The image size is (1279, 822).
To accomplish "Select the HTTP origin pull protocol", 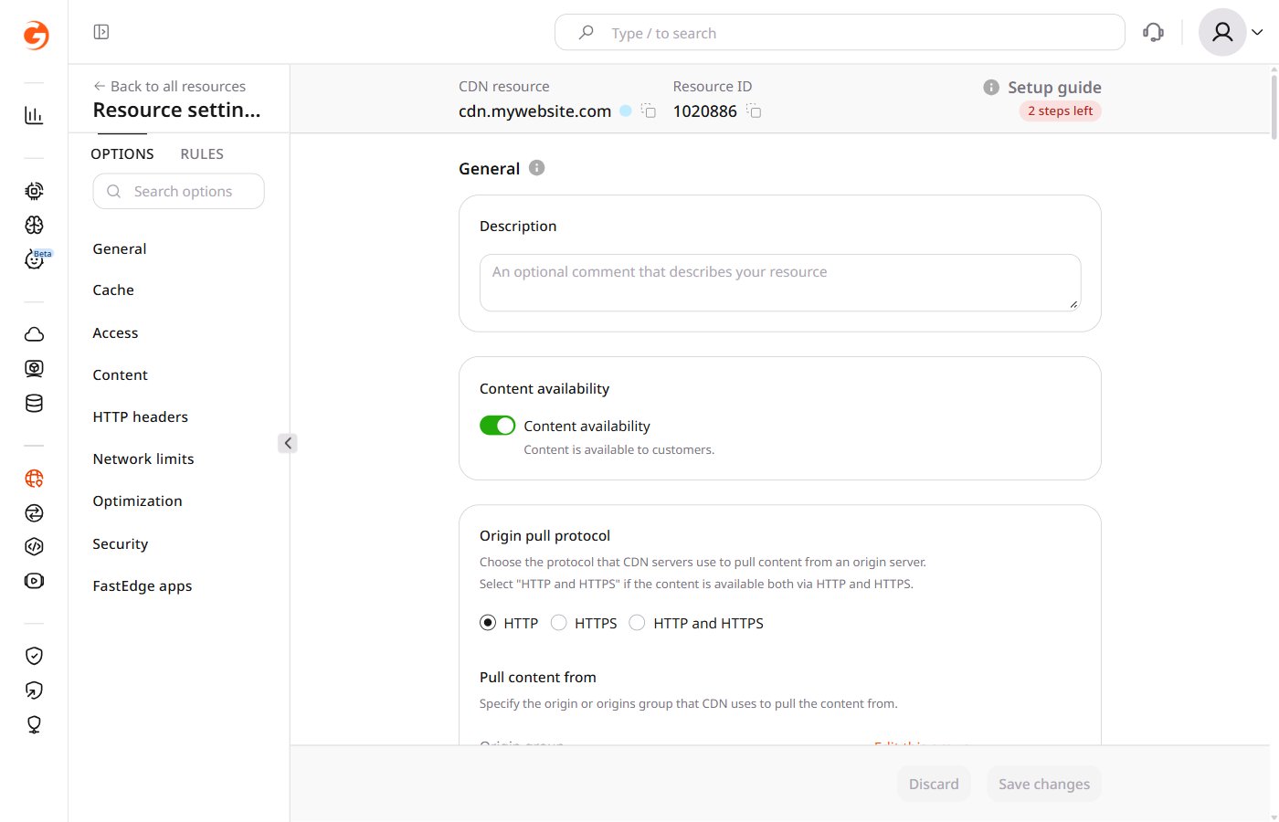I will pos(488,623).
